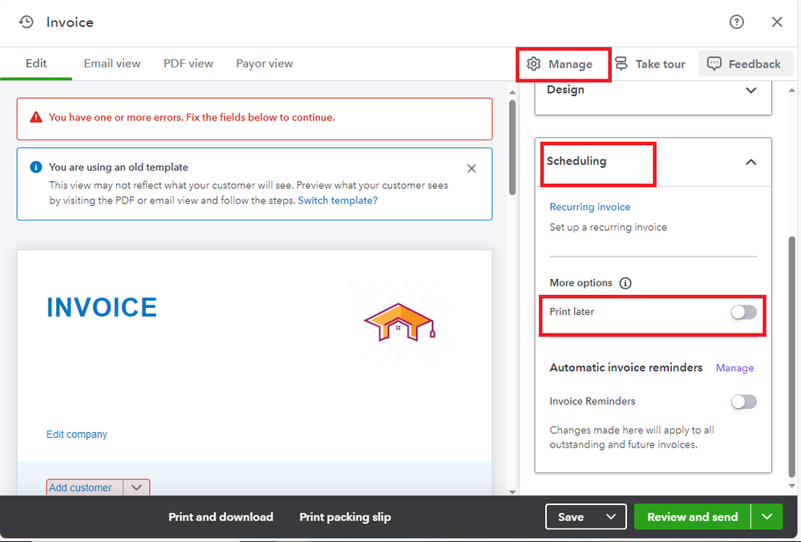Click the Edit company link
801x542 pixels.
point(77,435)
